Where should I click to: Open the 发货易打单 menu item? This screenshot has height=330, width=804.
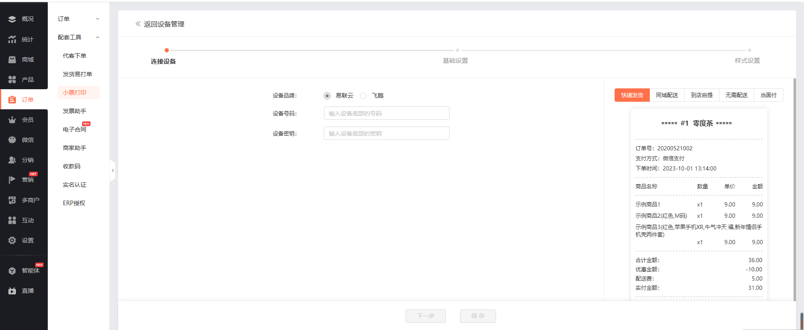tap(78, 74)
